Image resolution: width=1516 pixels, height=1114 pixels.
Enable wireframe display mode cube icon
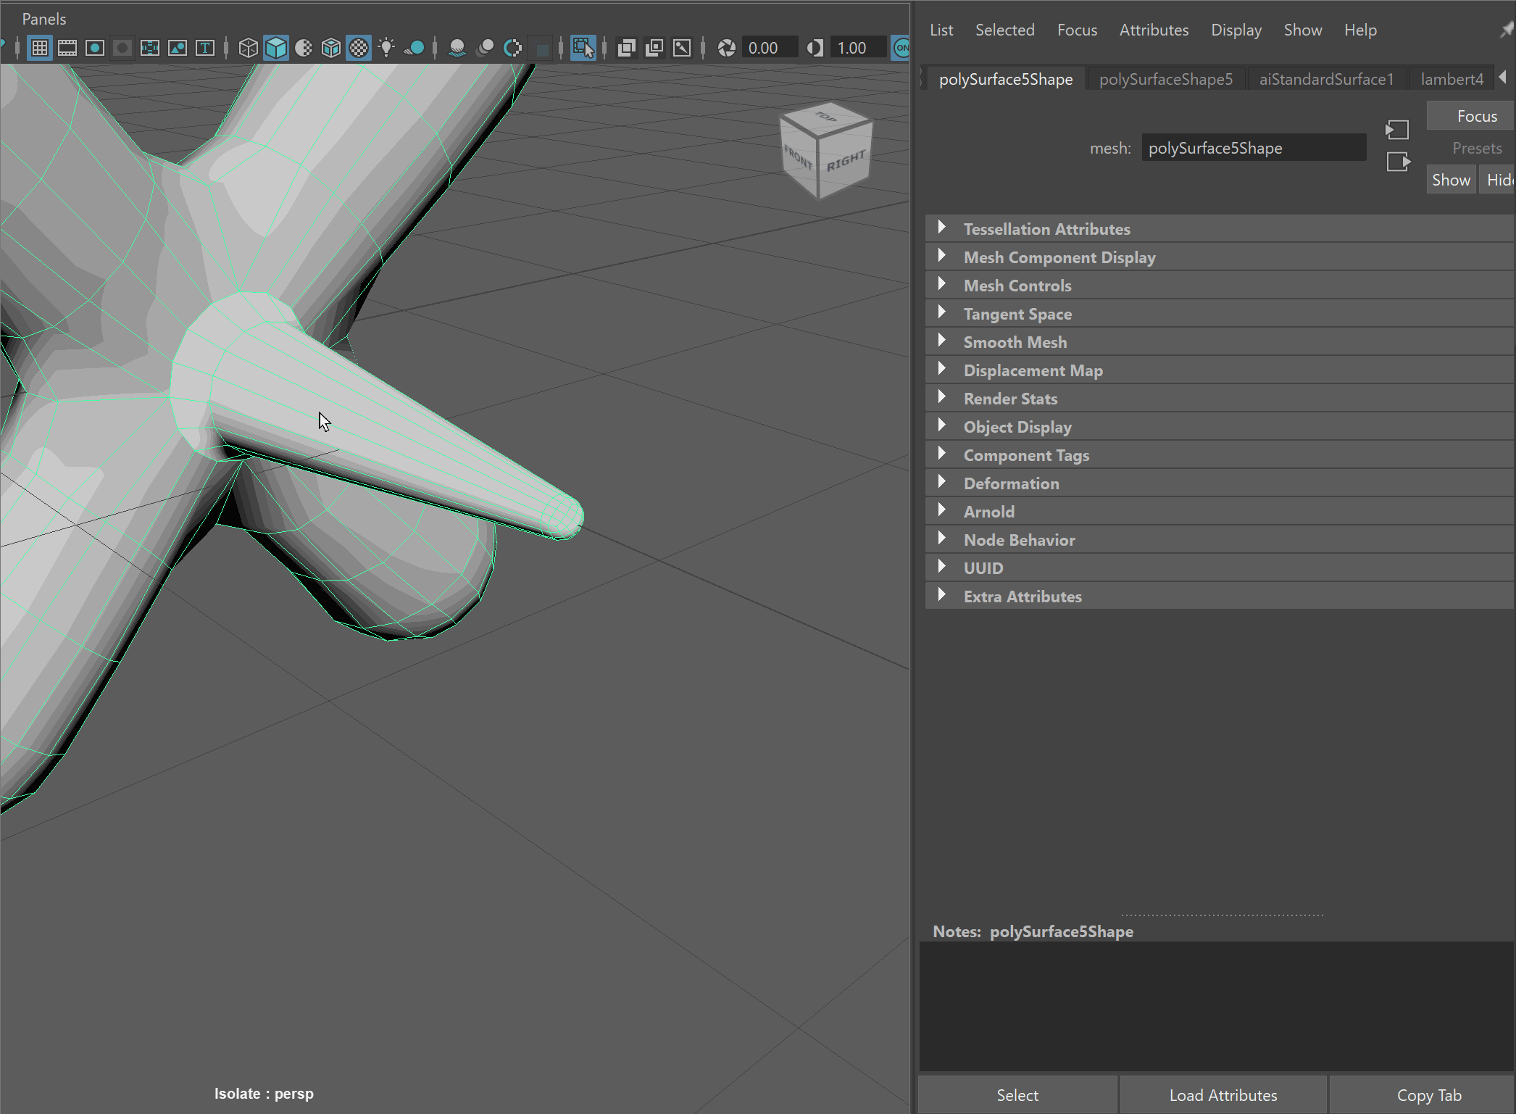coord(248,48)
